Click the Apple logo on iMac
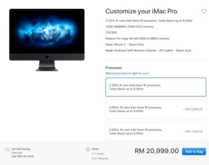The height and width of the screenshot is (165, 209). click(x=47, y=57)
